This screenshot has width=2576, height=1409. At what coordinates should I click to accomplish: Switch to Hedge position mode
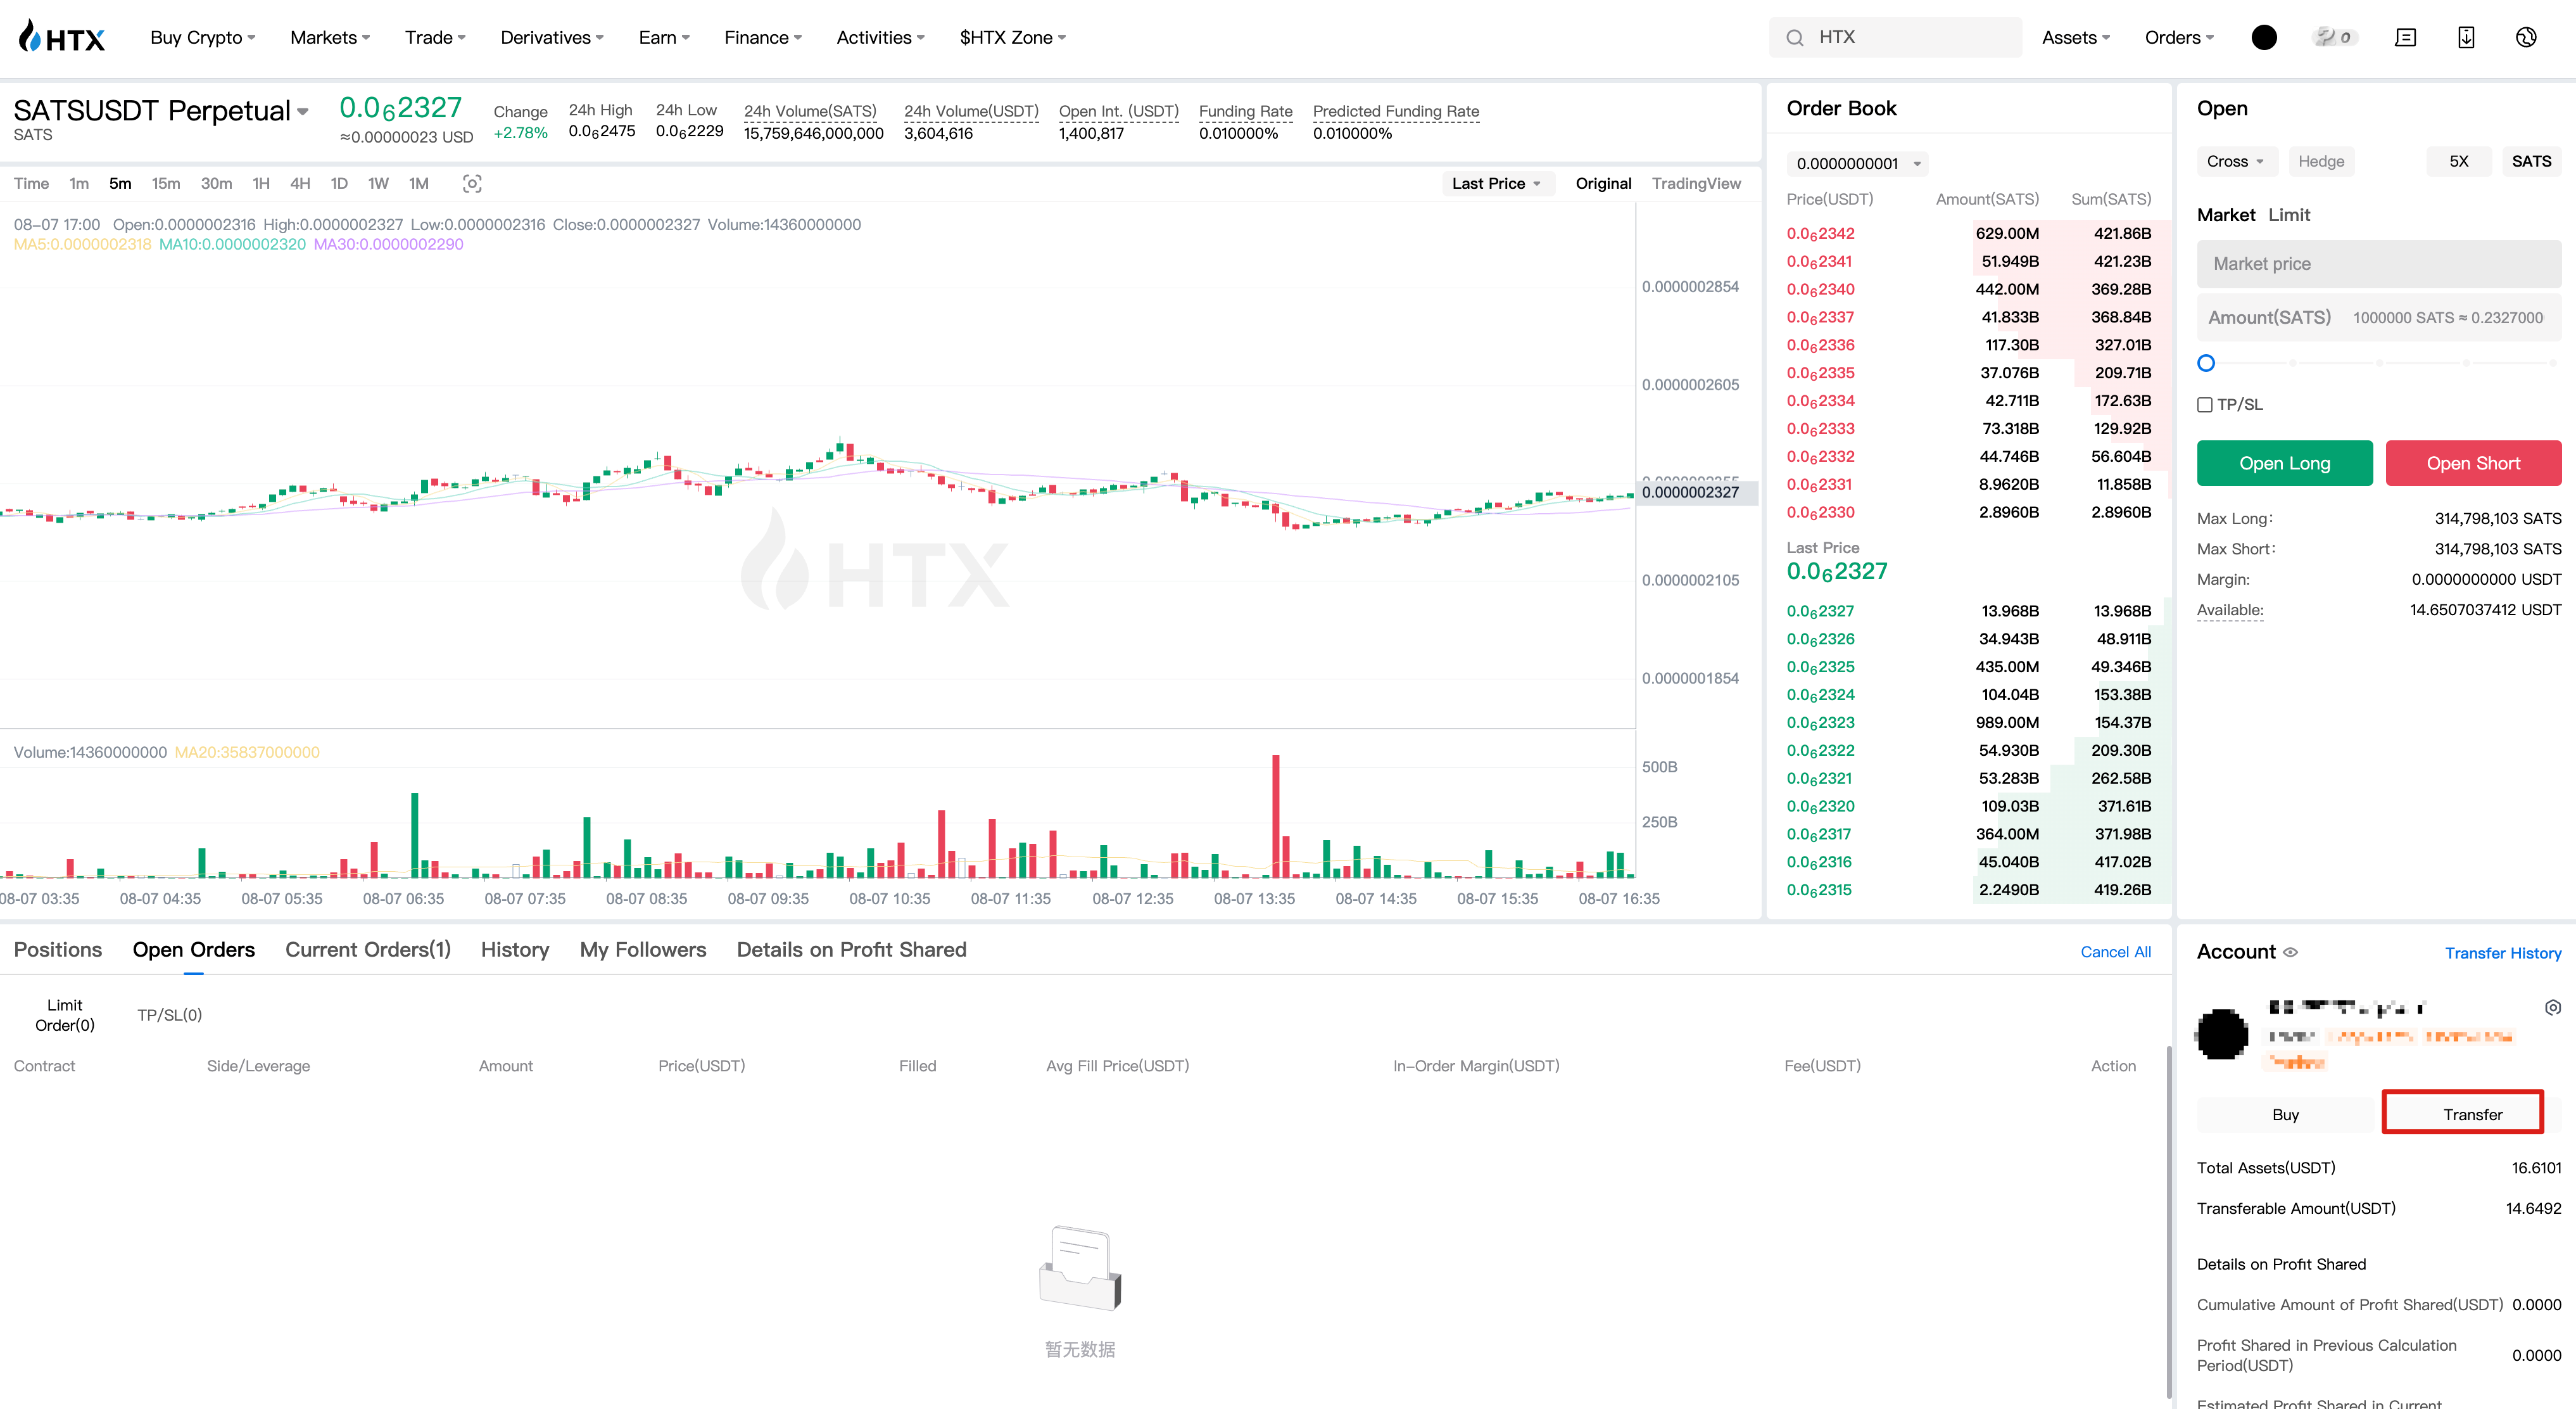click(x=2321, y=161)
